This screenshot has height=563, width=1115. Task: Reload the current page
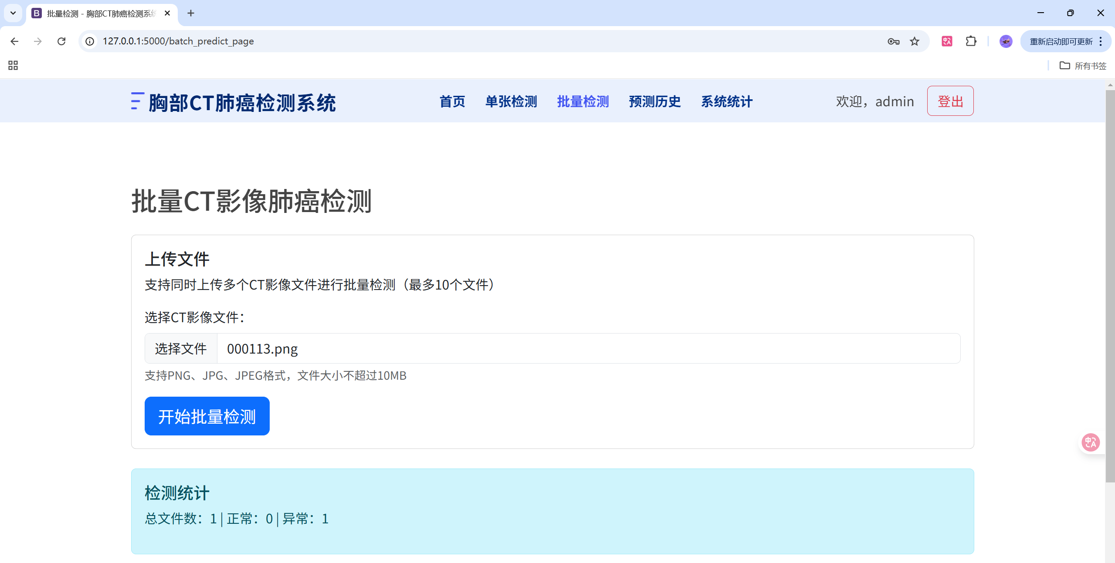[61, 41]
